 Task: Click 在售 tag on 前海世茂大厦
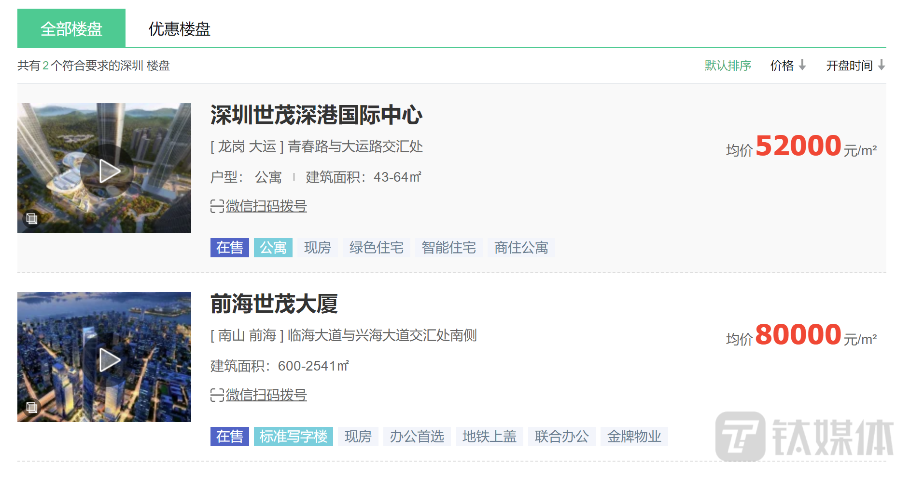(230, 437)
